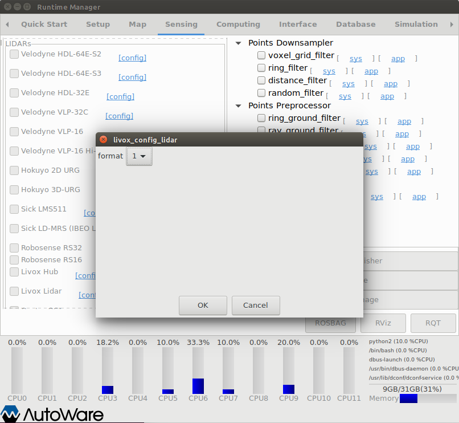This screenshot has width=459, height=423.
Task: Toggle the ring_filter checkbox
Action: 261,68
